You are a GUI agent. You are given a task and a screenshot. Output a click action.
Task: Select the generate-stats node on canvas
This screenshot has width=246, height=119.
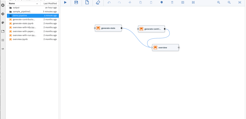(x=108, y=28)
